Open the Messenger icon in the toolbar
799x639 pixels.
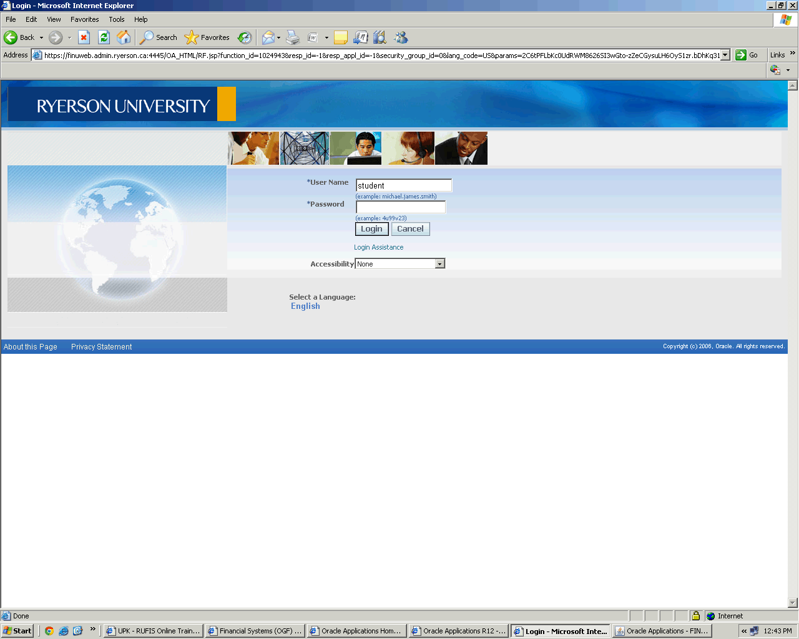coord(401,37)
